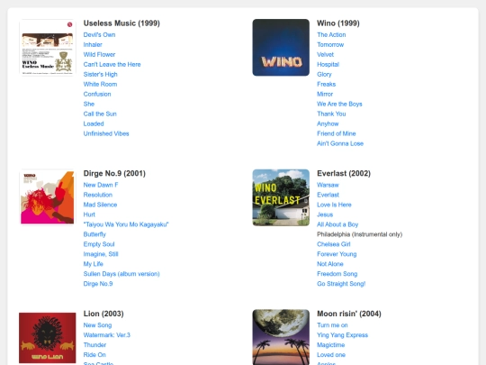The width and height of the screenshot is (486, 365).
Task: Open the Magictime track link
Action: (330, 345)
